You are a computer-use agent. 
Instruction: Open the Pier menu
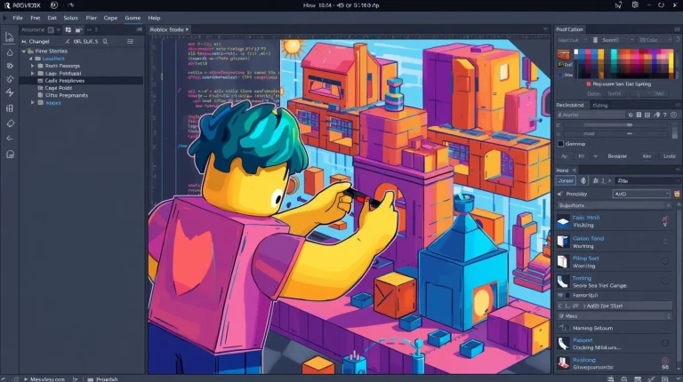tap(91, 18)
